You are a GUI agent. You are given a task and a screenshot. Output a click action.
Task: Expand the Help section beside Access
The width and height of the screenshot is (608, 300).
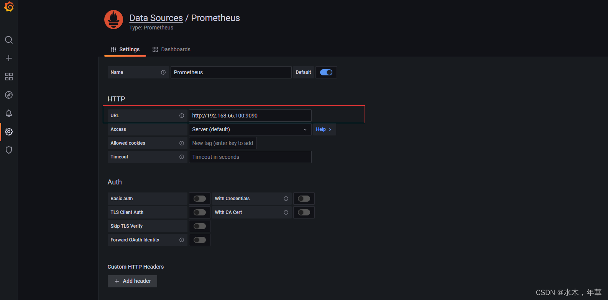[324, 129]
